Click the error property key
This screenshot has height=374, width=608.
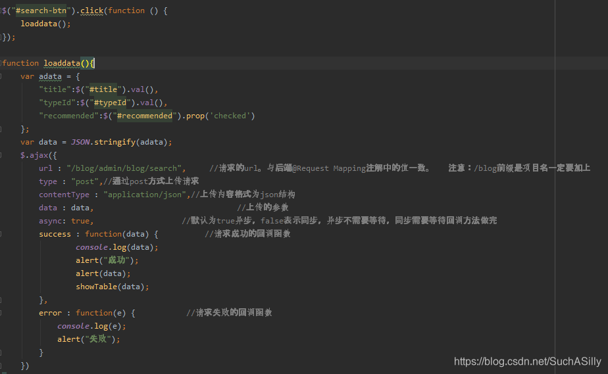click(50, 314)
